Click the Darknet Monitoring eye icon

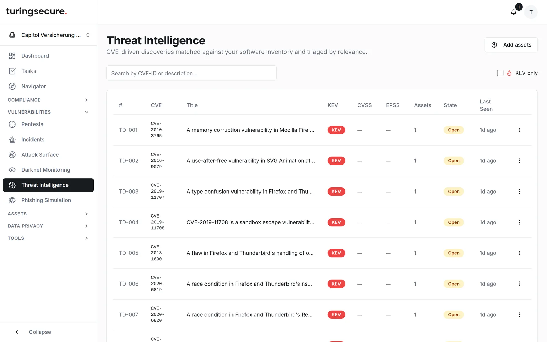(12, 170)
